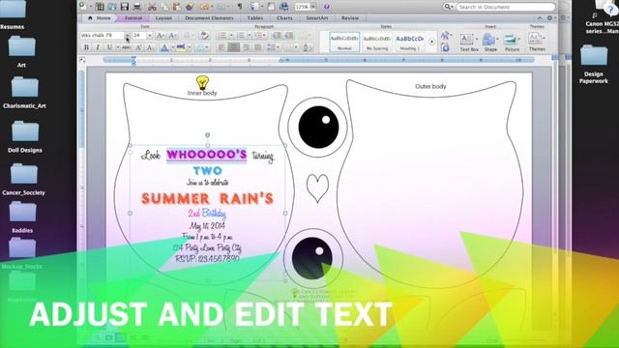Viewport: 619px width, 348px height.
Task: Click the Justify alignment icon
Action: tap(258, 47)
